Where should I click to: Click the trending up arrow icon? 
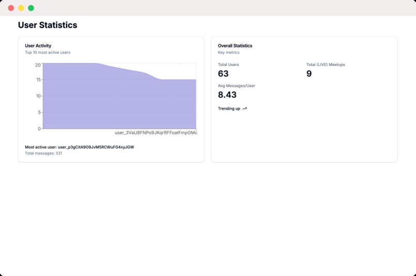point(245,109)
